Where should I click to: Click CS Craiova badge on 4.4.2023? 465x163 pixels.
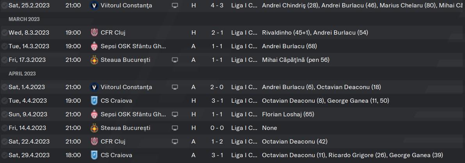coord(94,101)
